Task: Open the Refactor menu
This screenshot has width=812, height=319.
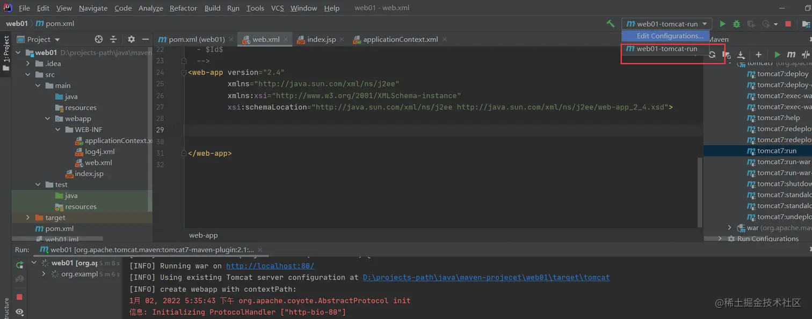Action: (x=183, y=8)
